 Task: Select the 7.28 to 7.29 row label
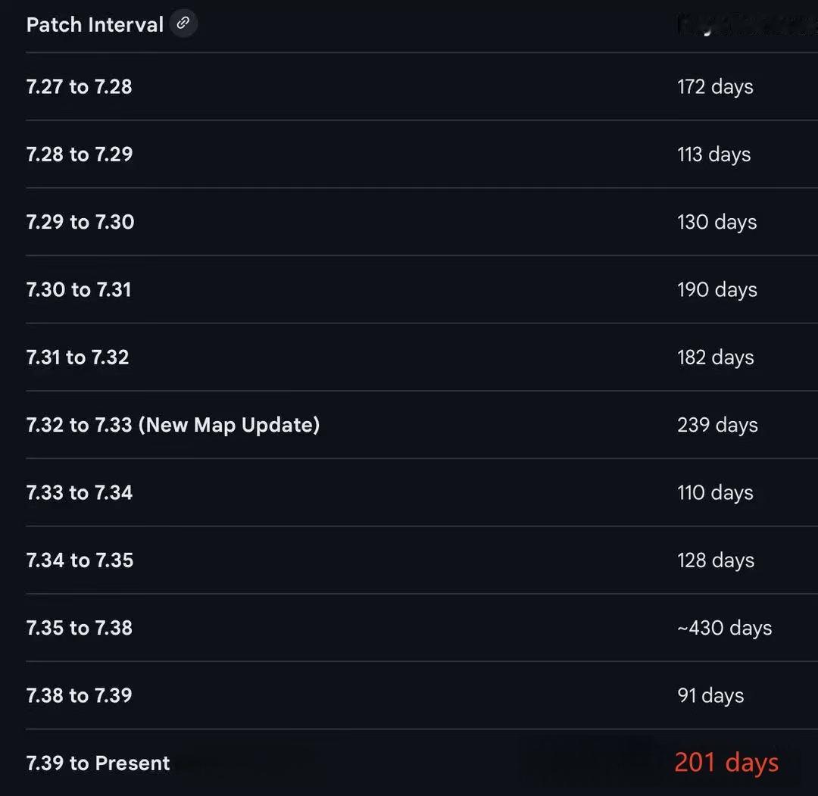point(80,155)
